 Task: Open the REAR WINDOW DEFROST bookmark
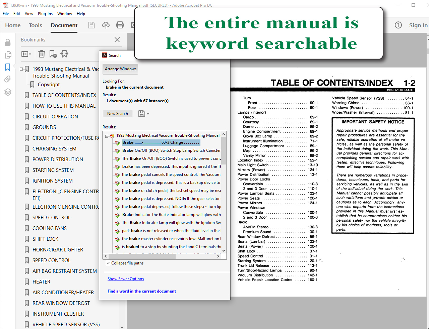61,303
